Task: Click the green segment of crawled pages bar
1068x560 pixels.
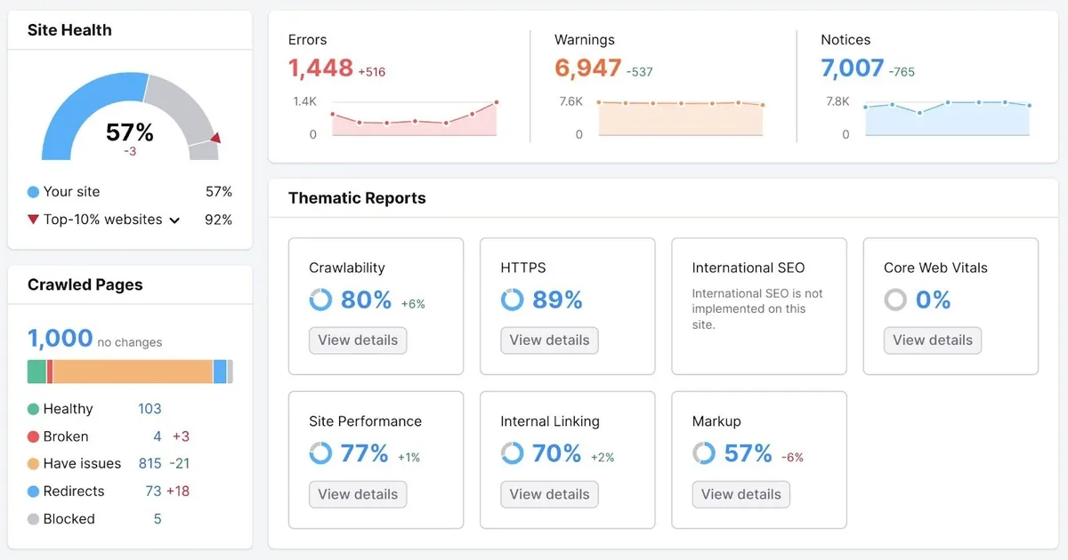Action: (x=36, y=372)
